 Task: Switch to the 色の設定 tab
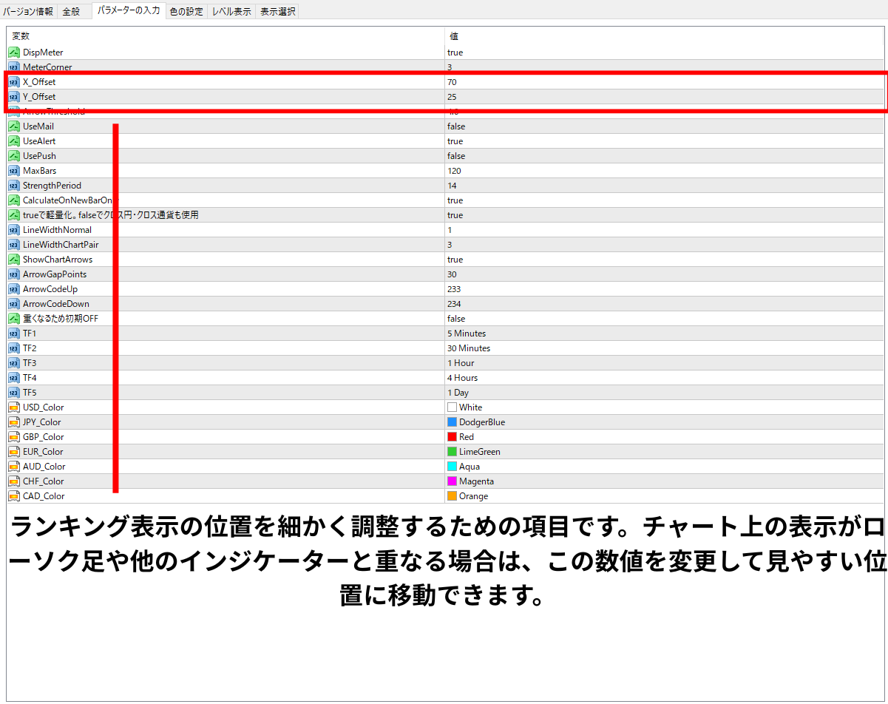(186, 11)
